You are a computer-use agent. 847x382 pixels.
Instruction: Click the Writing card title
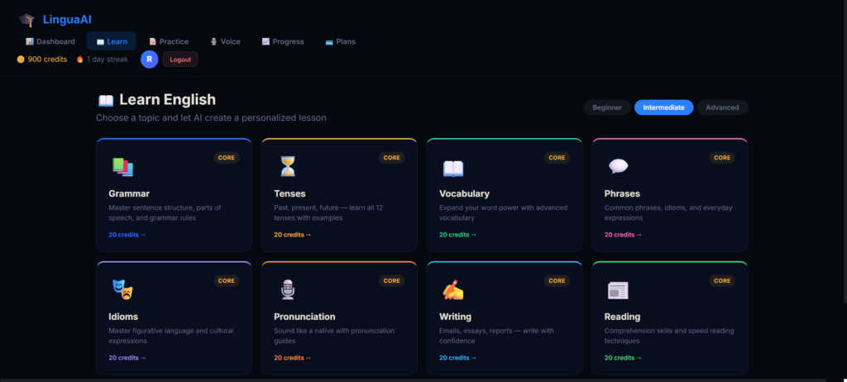(x=456, y=317)
